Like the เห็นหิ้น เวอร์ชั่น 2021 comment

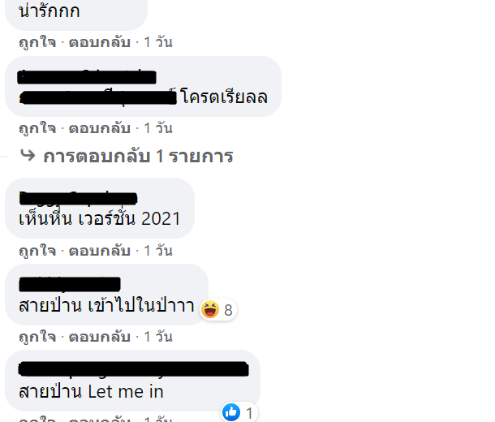[x=37, y=251]
